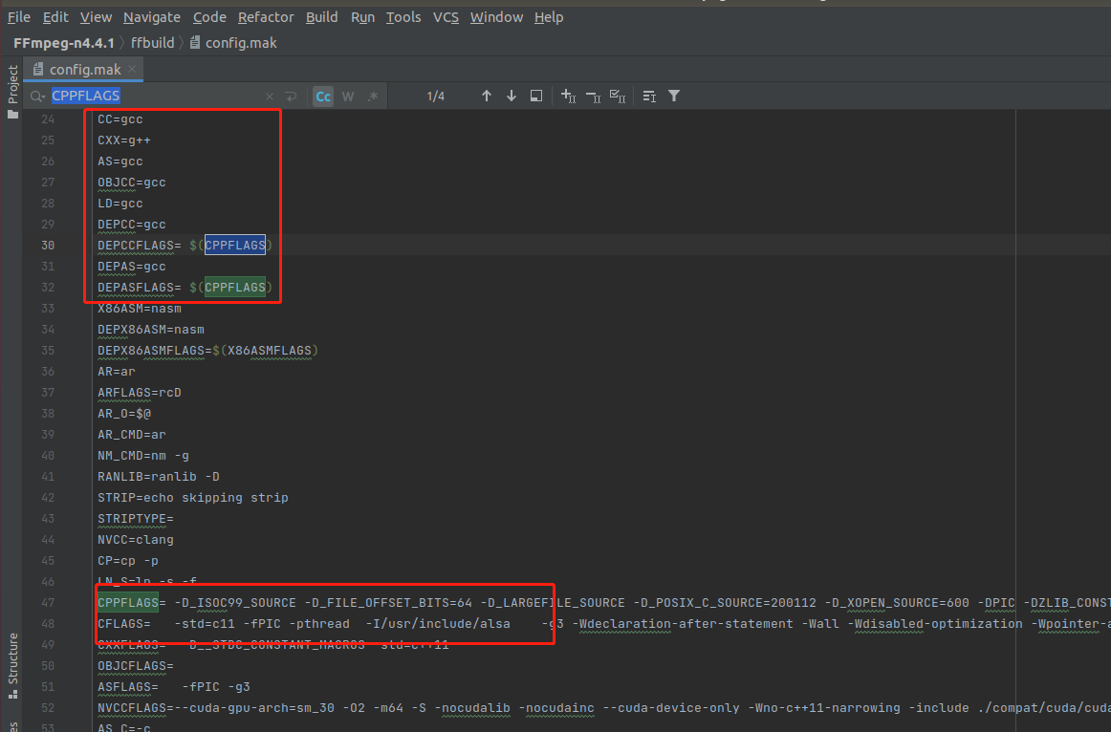Enable whole words matching with W

[348, 96]
